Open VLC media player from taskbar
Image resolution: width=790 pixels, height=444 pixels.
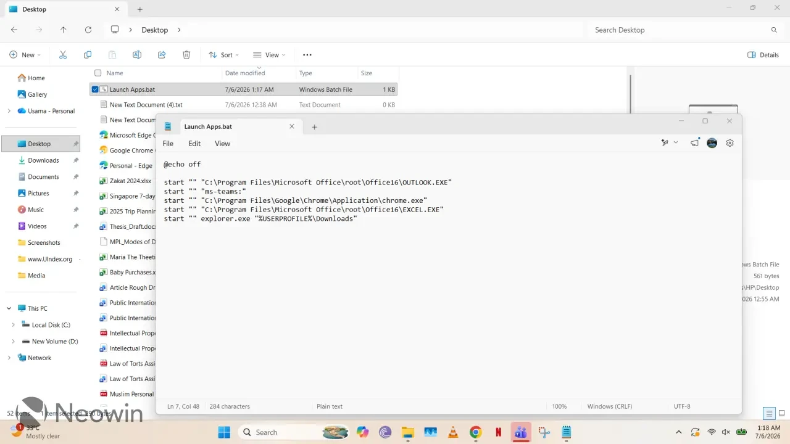tap(453, 432)
